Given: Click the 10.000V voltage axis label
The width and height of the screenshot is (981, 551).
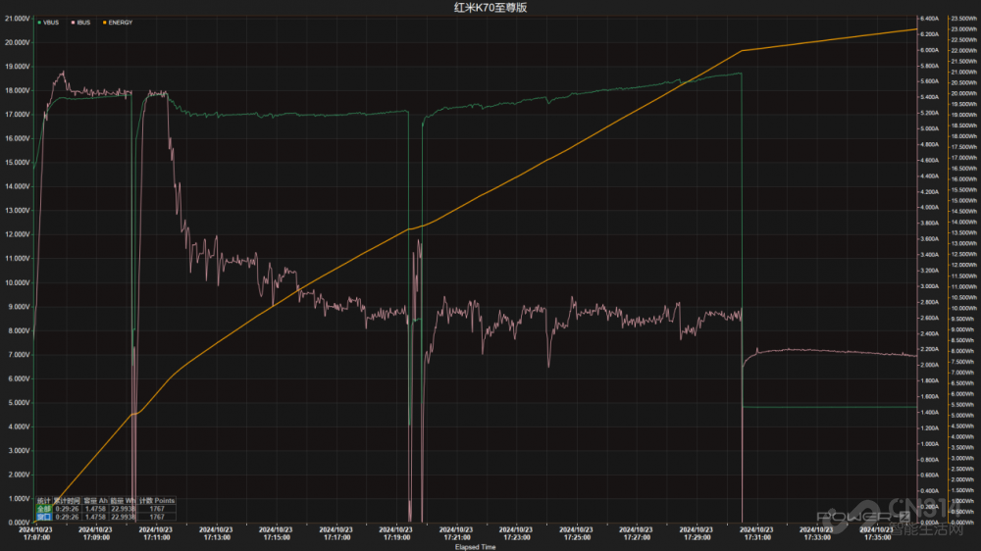Looking at the screenshot, I should click(x=18, y=282).
